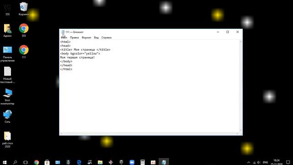Open Task View from the taskbar
The height and width of the screenshot is (165, 293).
pos(26,162)
